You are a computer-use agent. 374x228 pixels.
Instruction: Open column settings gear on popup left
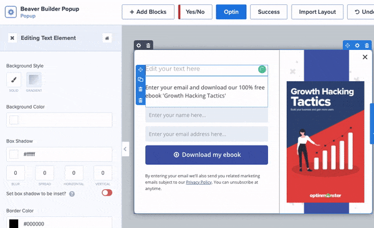(139, 46)
